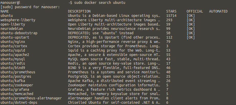This screenshot has height=105, width=236.
Task: Click 'Squid is a caching proxy' description
Action: (114, 50)
